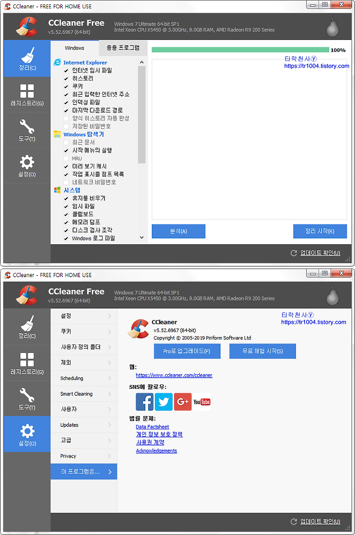This screenshot has height=535, width=355.
Task: Open the 레지스트리(G) section in the top window
Action: coord(27,94)
